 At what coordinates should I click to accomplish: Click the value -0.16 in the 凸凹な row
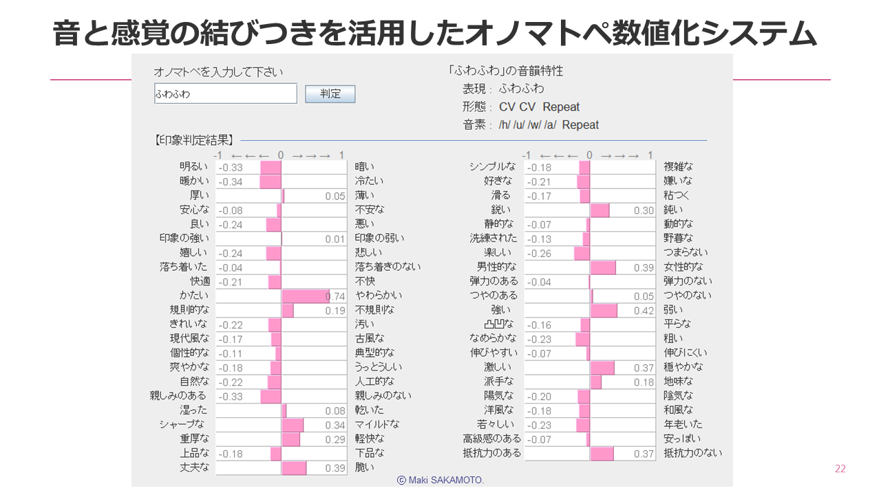(540, 325)
